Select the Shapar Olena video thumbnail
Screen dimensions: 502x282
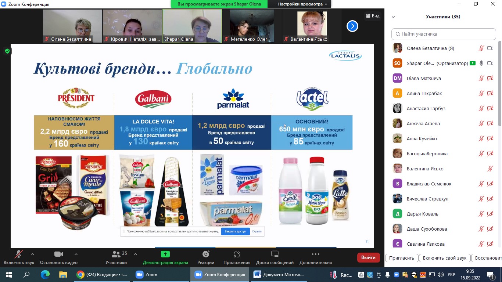click(x=192, y=26)
